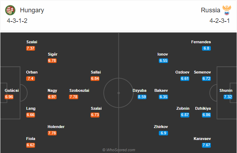This screenshot has height=153, width=237.
Task: Click Holender's 7.78 rating badge
Action: pos(52,133)
